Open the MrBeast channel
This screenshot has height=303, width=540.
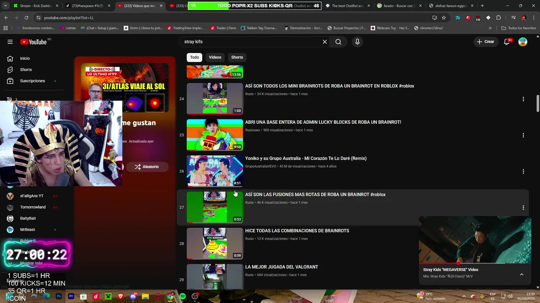(x=27, y=230)
